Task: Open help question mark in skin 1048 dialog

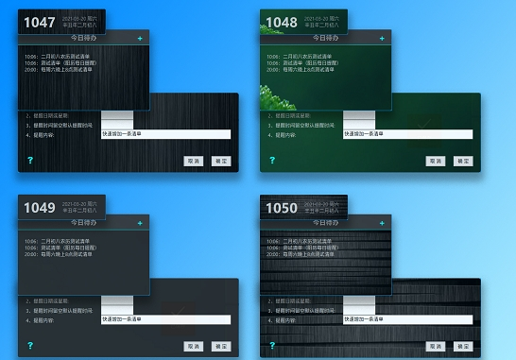Action: tap(272, 161)
